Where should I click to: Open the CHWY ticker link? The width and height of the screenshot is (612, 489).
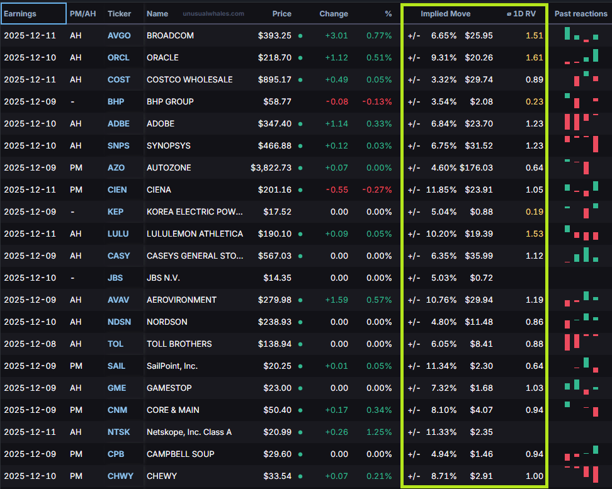coord(120,476)
